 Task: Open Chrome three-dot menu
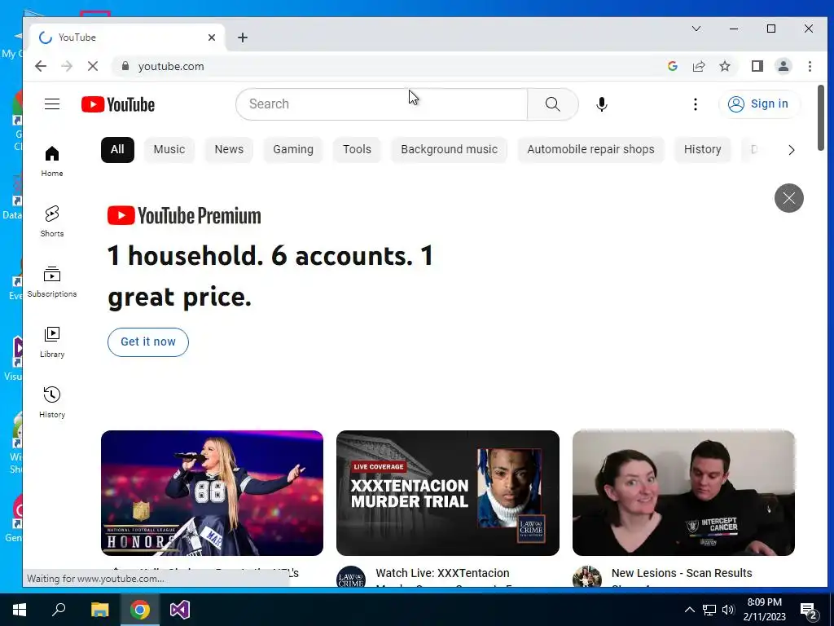(x=810, y=66)
